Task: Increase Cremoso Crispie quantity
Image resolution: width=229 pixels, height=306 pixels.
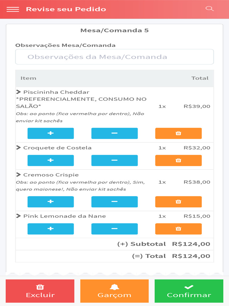Action: coord(51,202)
